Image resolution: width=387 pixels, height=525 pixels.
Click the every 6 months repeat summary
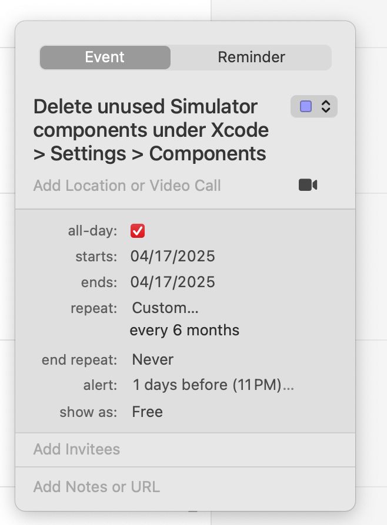[185, 330]
